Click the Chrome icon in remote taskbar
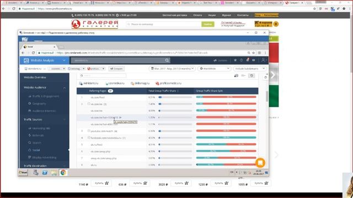 [x=63, y=172]
